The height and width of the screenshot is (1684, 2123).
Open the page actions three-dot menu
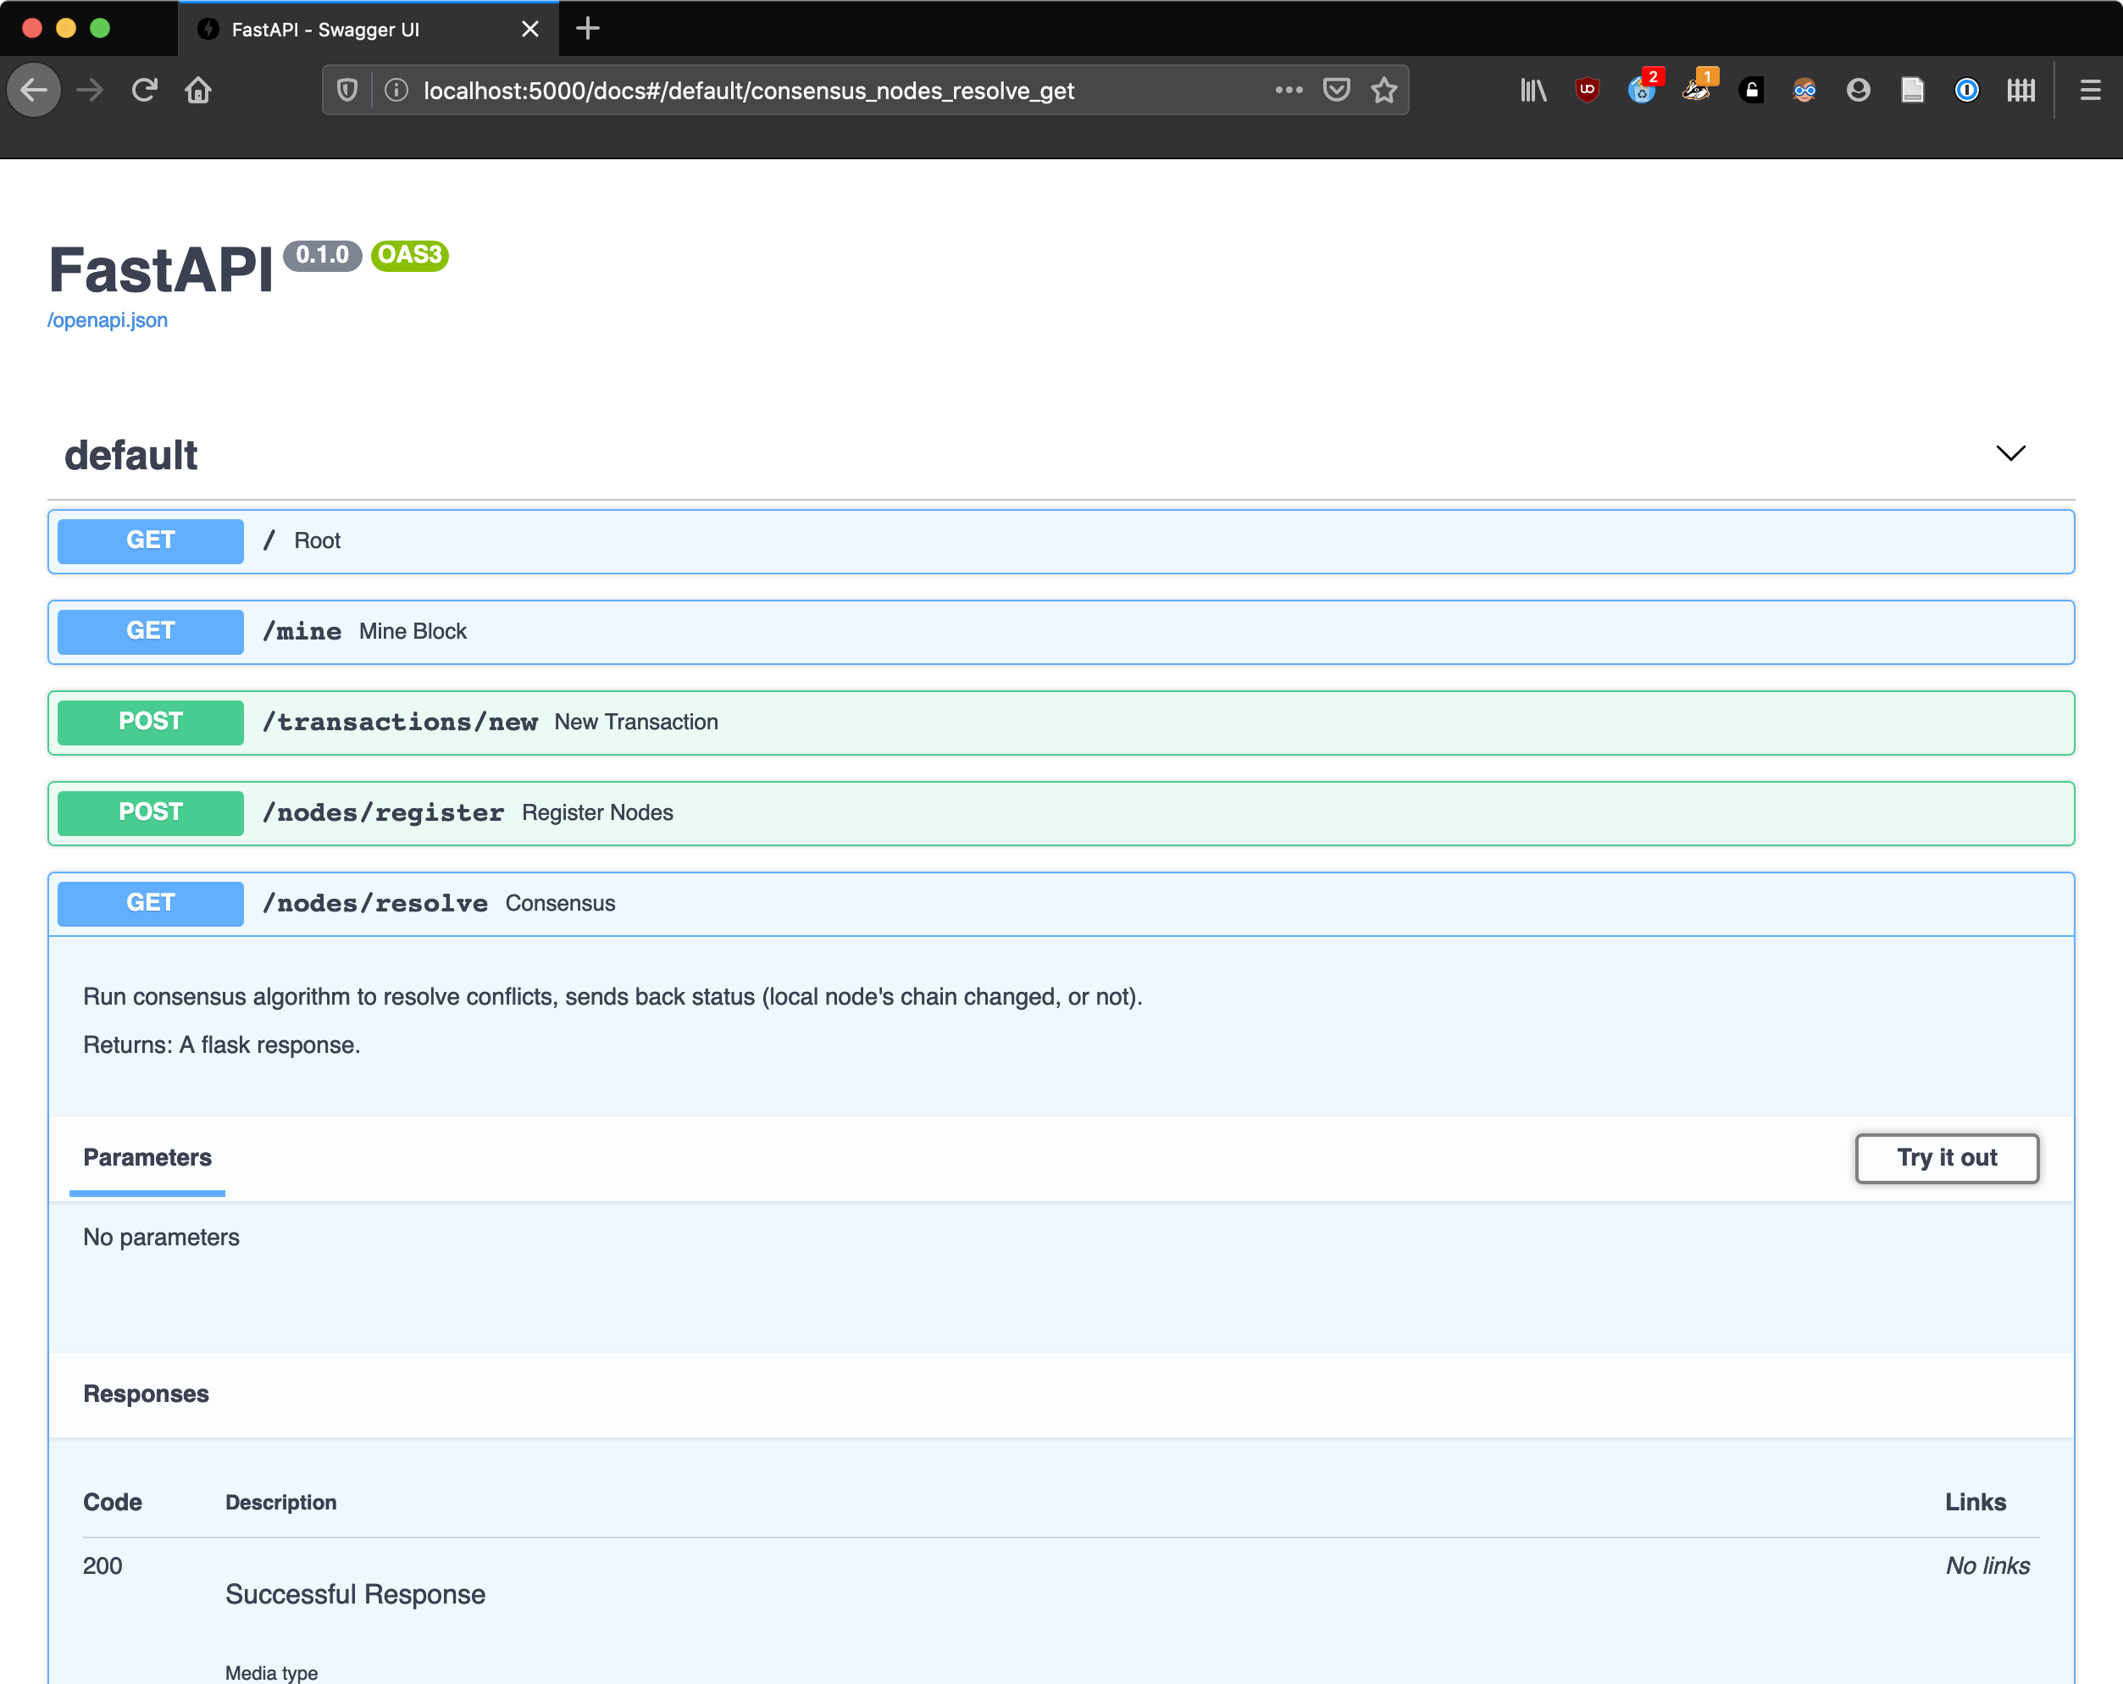click(x=1288, y=91)
